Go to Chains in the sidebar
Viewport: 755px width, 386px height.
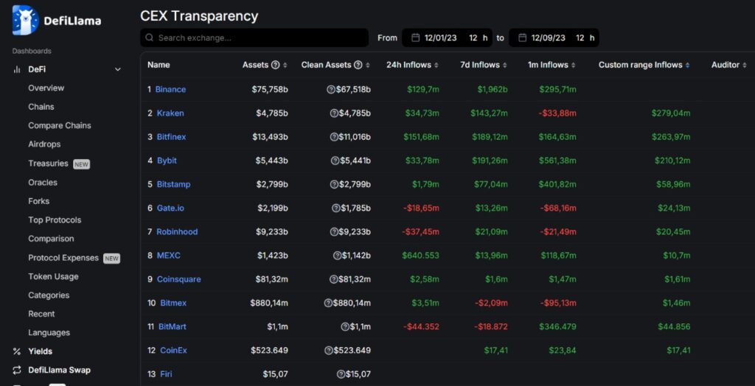pyautogui.click(x=41, y=107)
